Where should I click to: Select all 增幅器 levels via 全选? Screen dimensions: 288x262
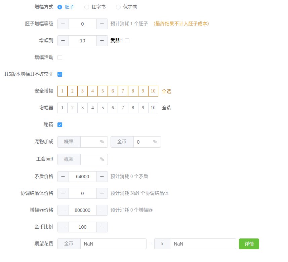click(x=166, y=108)
